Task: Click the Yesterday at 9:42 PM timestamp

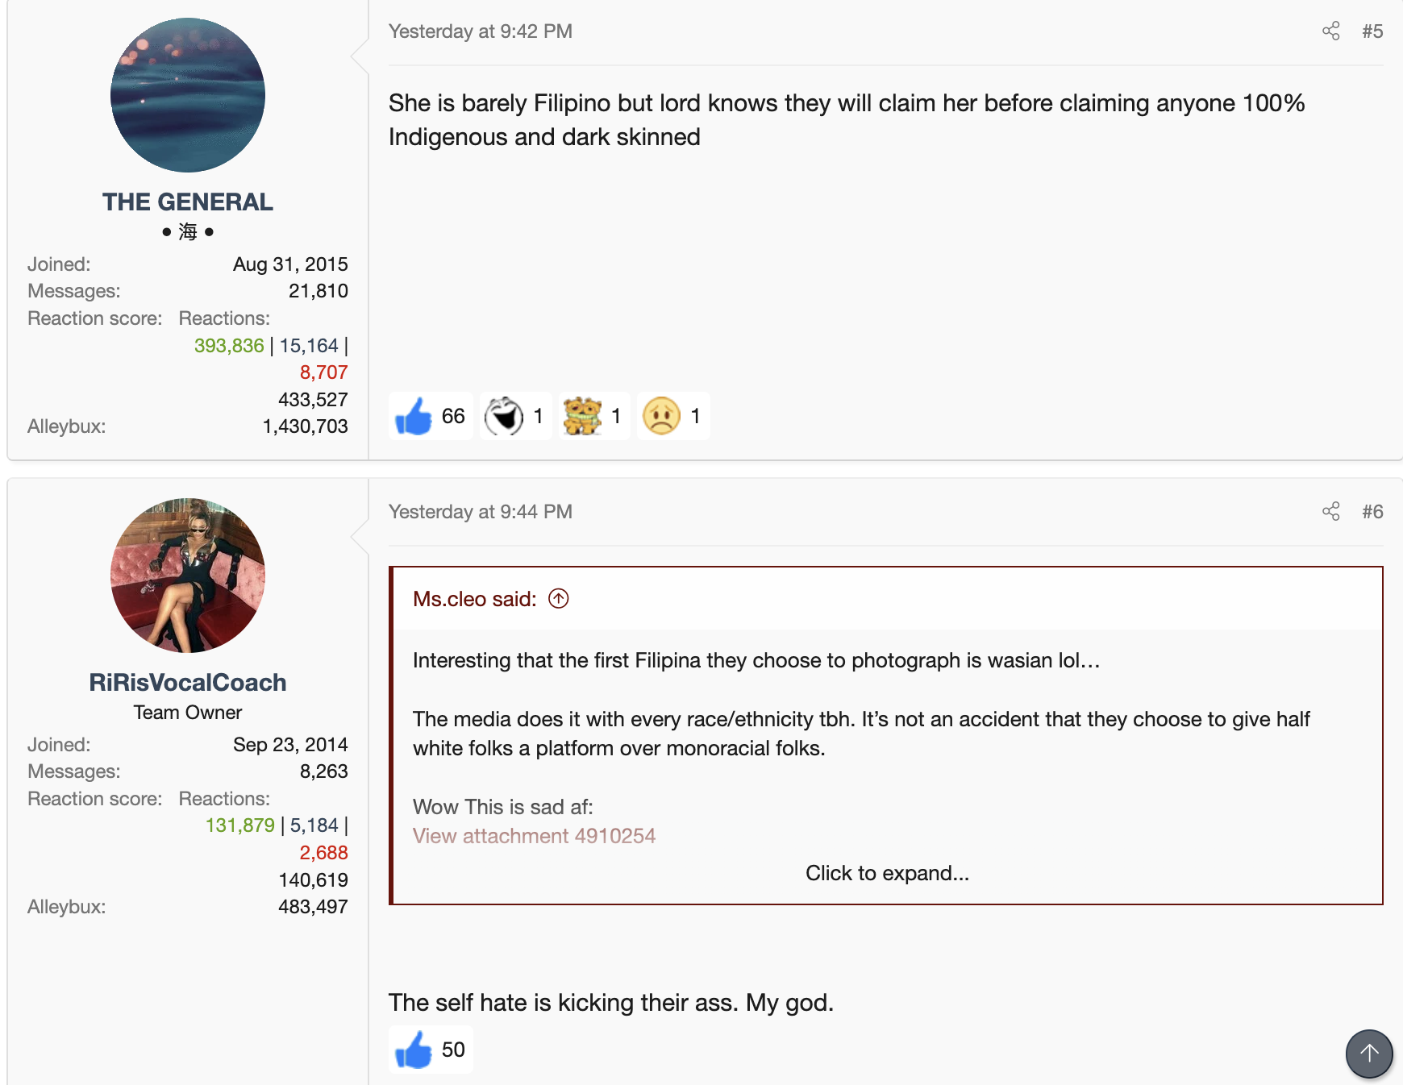Action: click(x=481, y=31)
